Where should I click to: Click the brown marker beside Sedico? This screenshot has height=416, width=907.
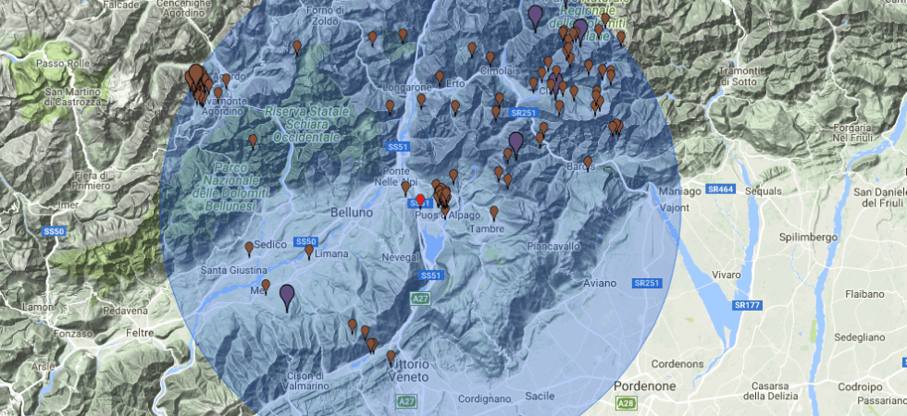pyautogui.click(x=249, y=248)
